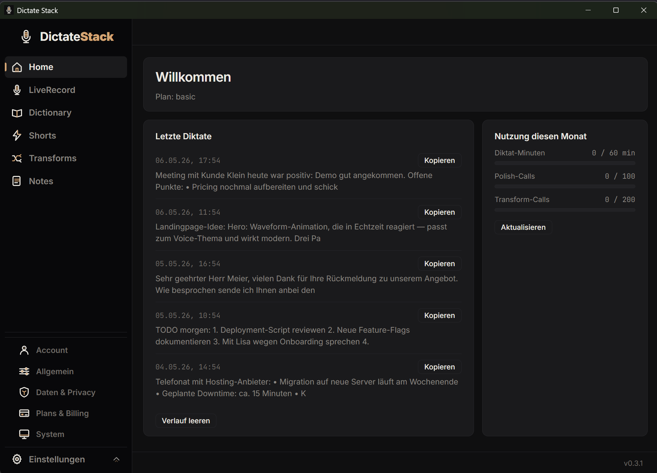Copy the 05.05.26 16:54 dictation
Screen dimensions: 657x473
439,264
